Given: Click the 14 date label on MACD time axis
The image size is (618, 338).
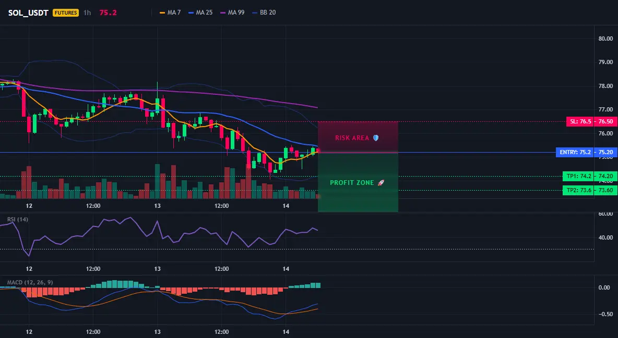Looking at the screenshot, I should pyautogui.click(x=286, y=332).
